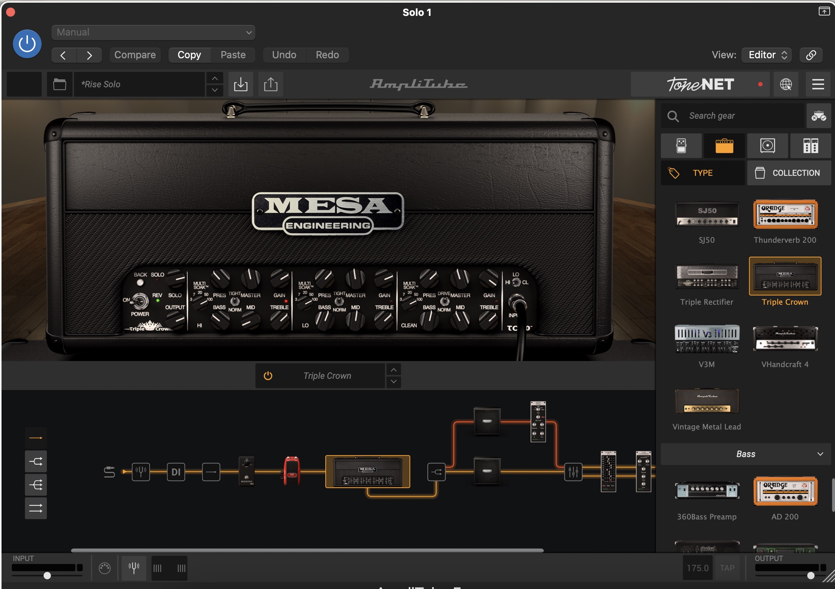Click the Paste button
This screenshot has width=835, height=589.
point(233,55)
